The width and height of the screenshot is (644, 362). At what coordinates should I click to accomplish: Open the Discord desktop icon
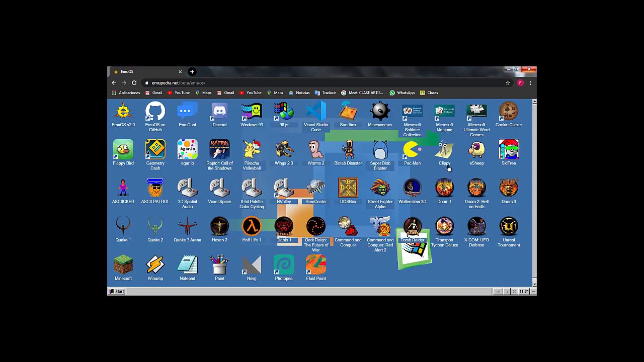point(219,115)
